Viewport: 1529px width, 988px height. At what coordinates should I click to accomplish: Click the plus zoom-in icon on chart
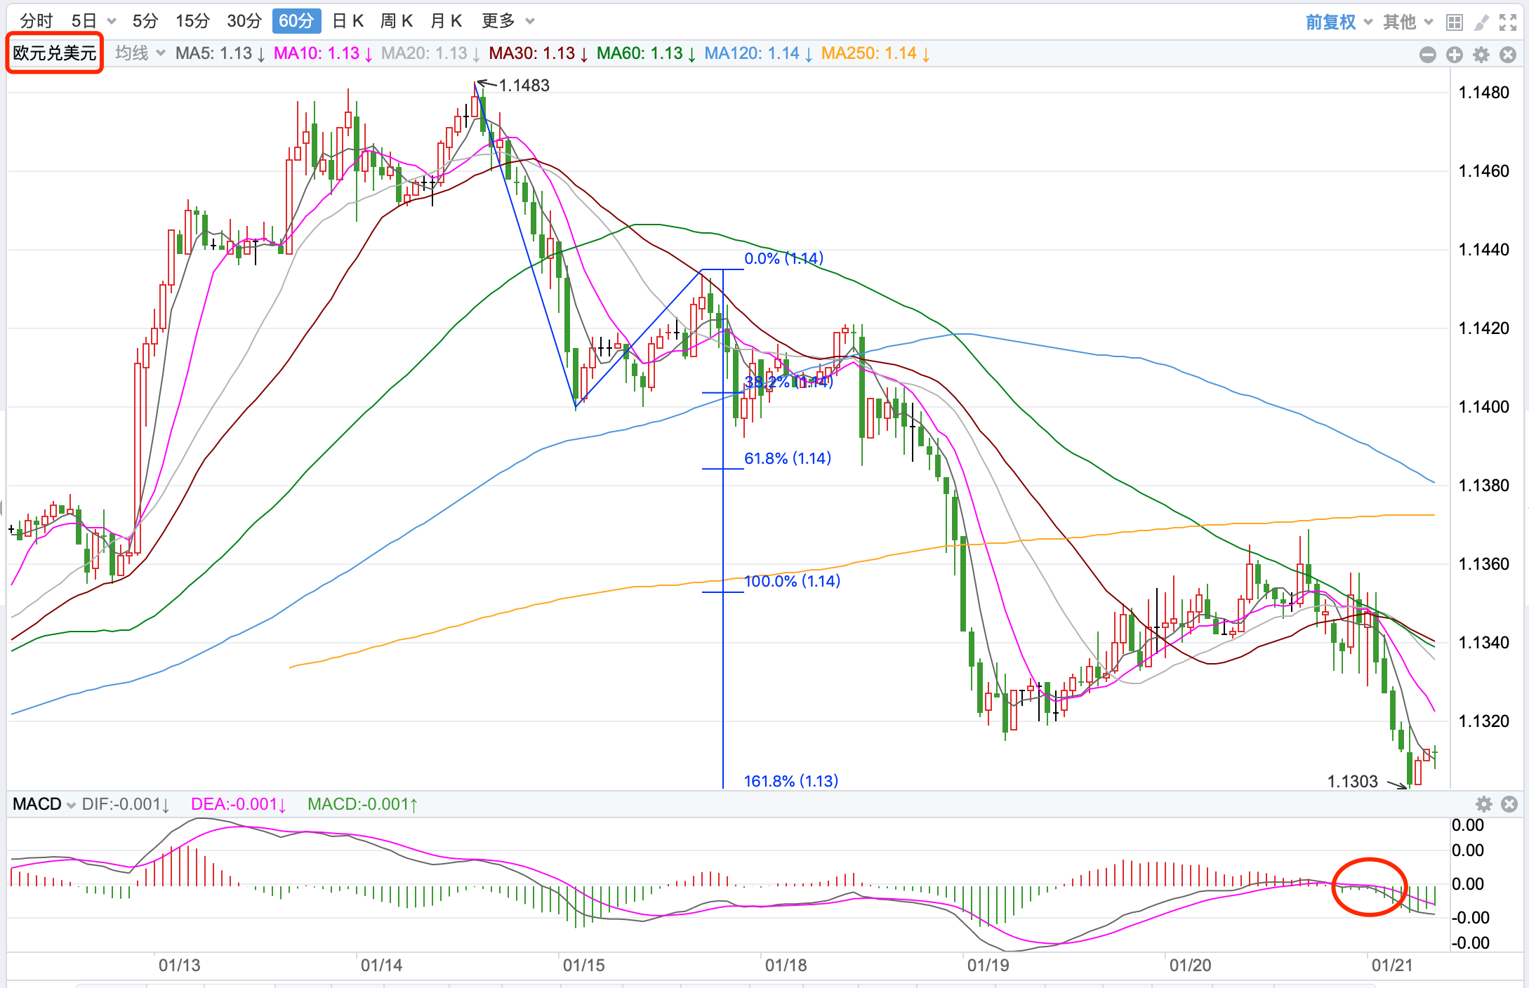pos(1454,54)
